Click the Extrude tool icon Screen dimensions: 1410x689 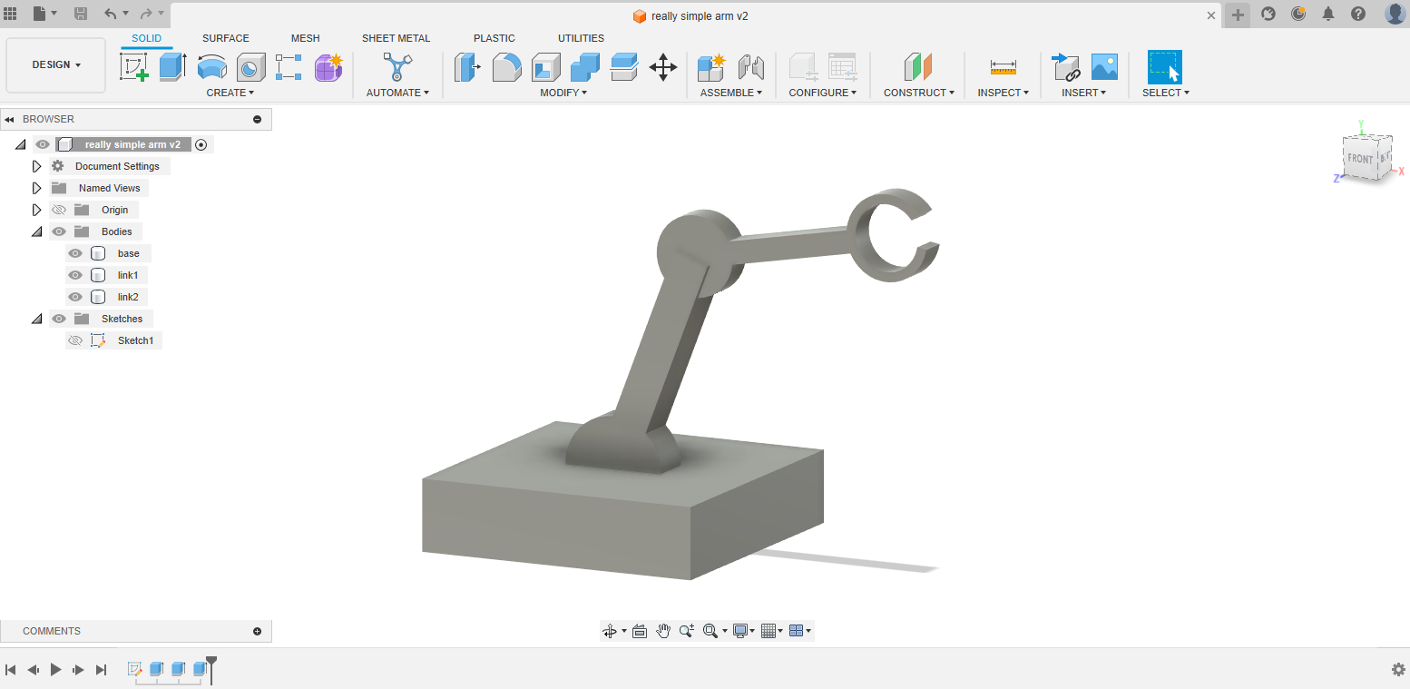point(172,67)
